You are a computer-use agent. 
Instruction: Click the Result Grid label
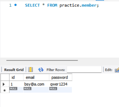(14, 70)
